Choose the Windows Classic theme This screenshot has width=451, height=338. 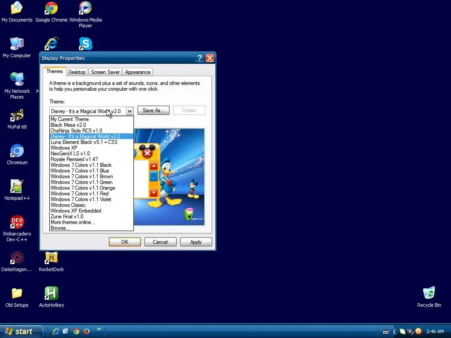point(92,205)
